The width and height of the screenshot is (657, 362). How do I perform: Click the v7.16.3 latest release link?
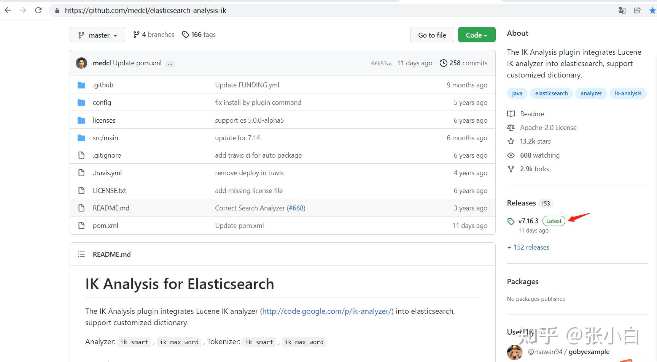(528, 221)
